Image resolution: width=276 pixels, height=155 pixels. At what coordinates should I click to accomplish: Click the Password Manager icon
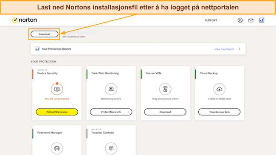[x=57, y=148]
